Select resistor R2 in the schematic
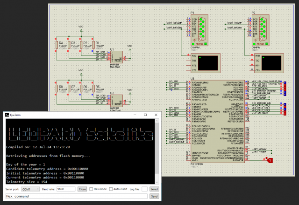Screen dimensions: 299x205 (81, 45)
